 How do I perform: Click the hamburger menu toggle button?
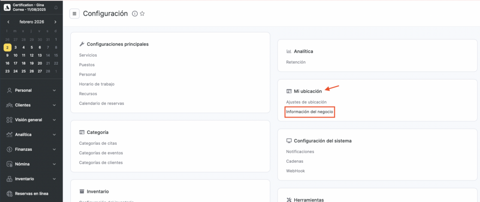[x=75, y=14]
